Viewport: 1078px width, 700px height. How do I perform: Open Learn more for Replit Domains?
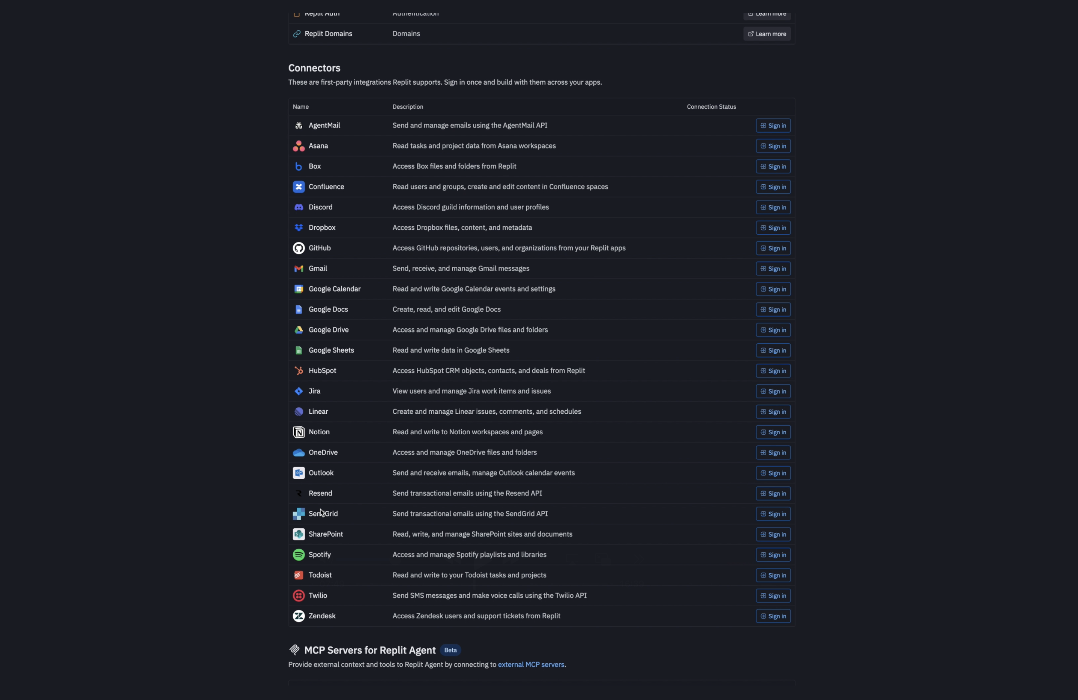pyautogui.click(x=766, y=33)
